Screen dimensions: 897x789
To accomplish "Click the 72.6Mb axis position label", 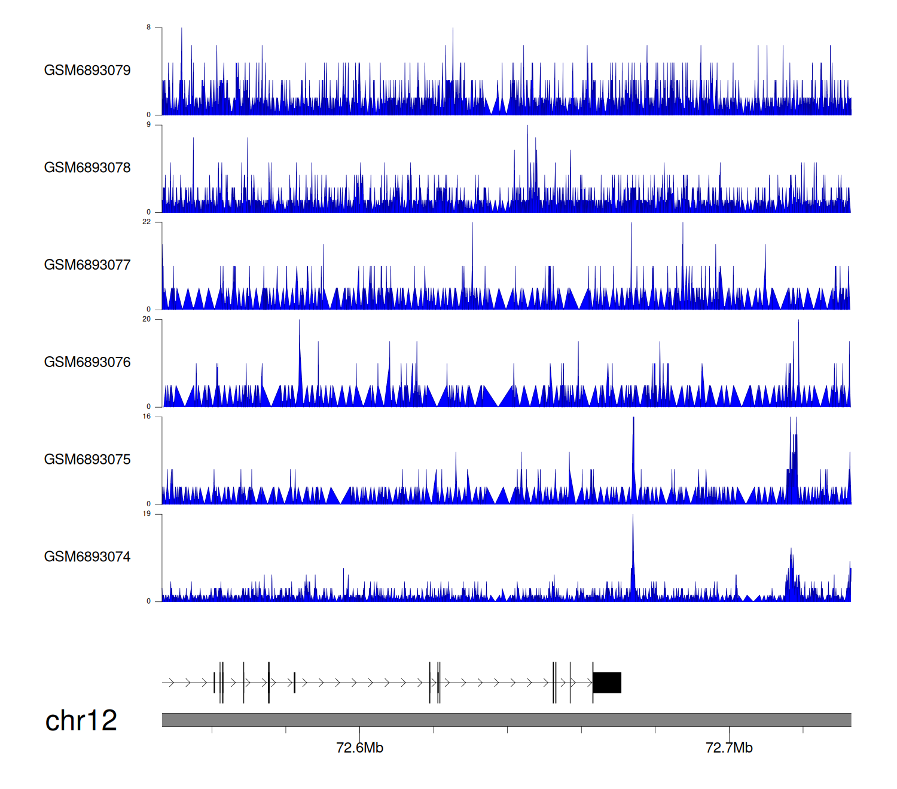I will coord(359,748).
